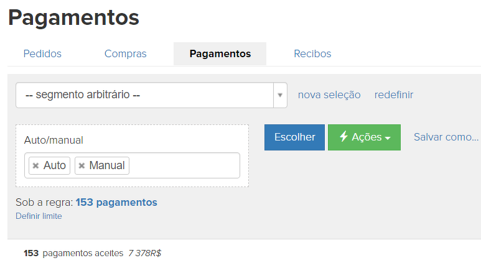Focus the Auto/manual tag input field
The image size is (481, 263).
[x=183, y=165]
